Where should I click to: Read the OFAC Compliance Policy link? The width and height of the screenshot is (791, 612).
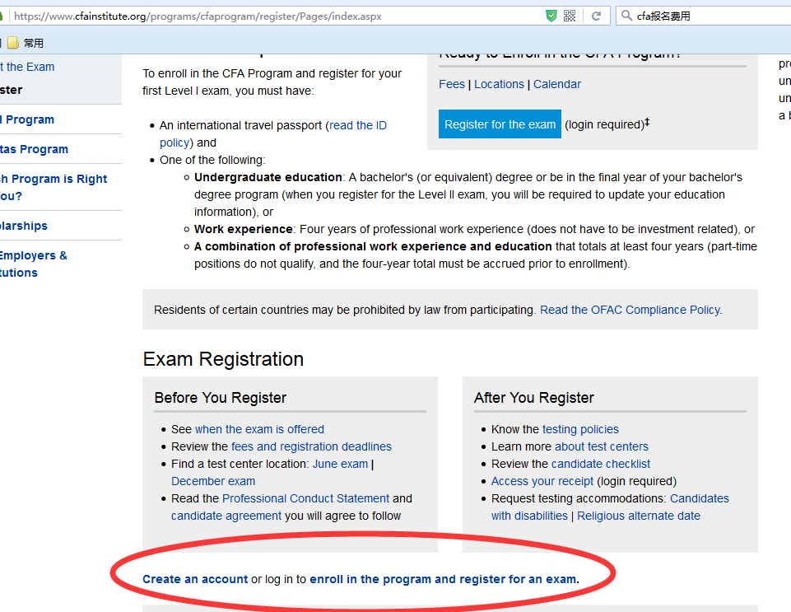[x=630, y=310]
